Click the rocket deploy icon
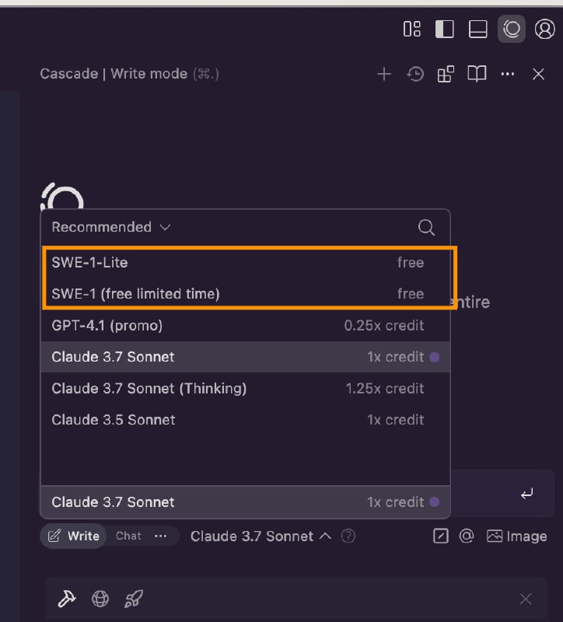This screenshot has width=563, height=622. point(134,599)
